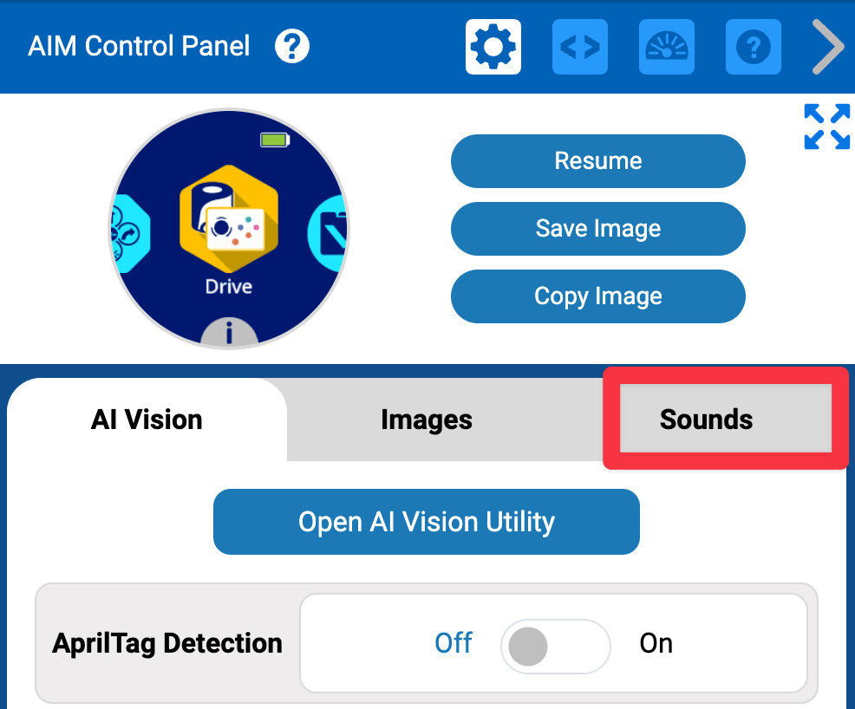Click the Resume button
Screen dimensions: 855x709
[x=597, y=160]
